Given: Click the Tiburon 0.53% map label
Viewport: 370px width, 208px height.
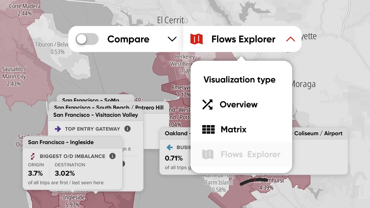Looking at the screenshot, I should pyautogui.click(x=52, y=48).
